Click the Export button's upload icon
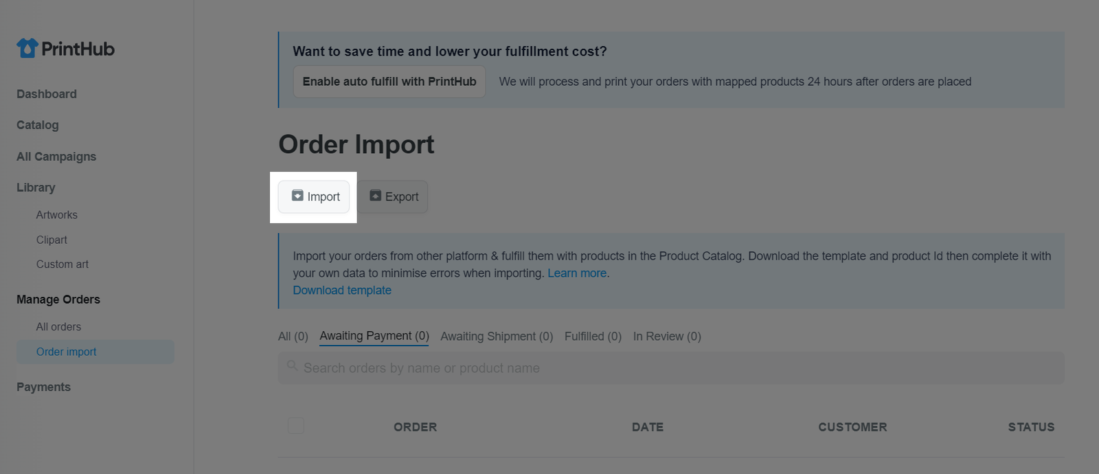 [376, 196]
